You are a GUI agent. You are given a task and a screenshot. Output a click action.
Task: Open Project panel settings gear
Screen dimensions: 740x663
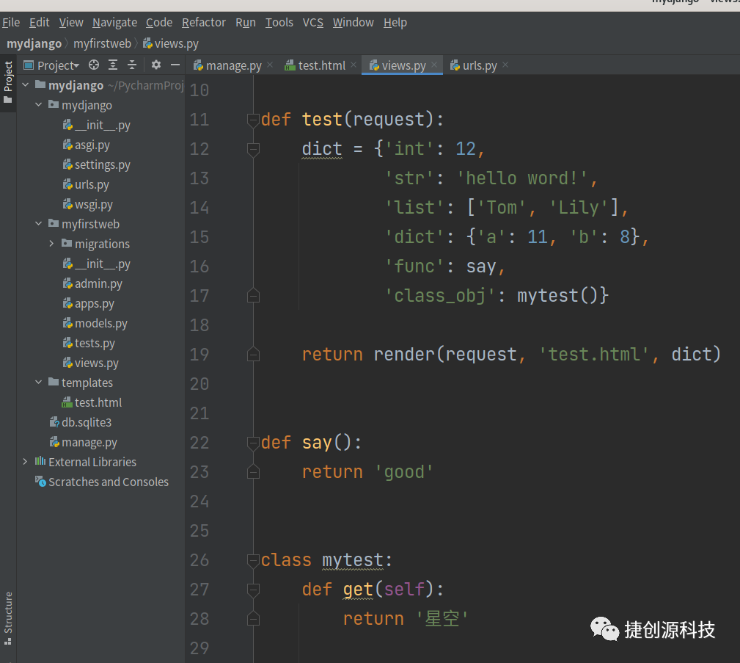(x=156, y=65)
